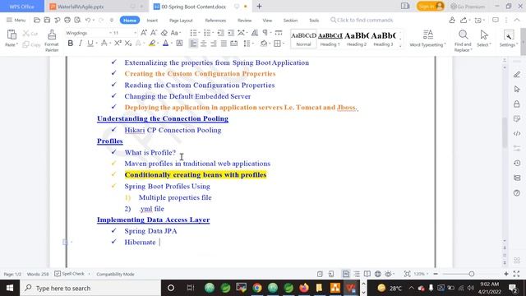The image size is (526, 296).
Task: Click the Go Premium button
Action: pyautogui.click(x=468, y=7)
